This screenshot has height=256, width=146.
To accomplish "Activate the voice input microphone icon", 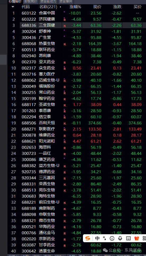I will pos(120,238).
